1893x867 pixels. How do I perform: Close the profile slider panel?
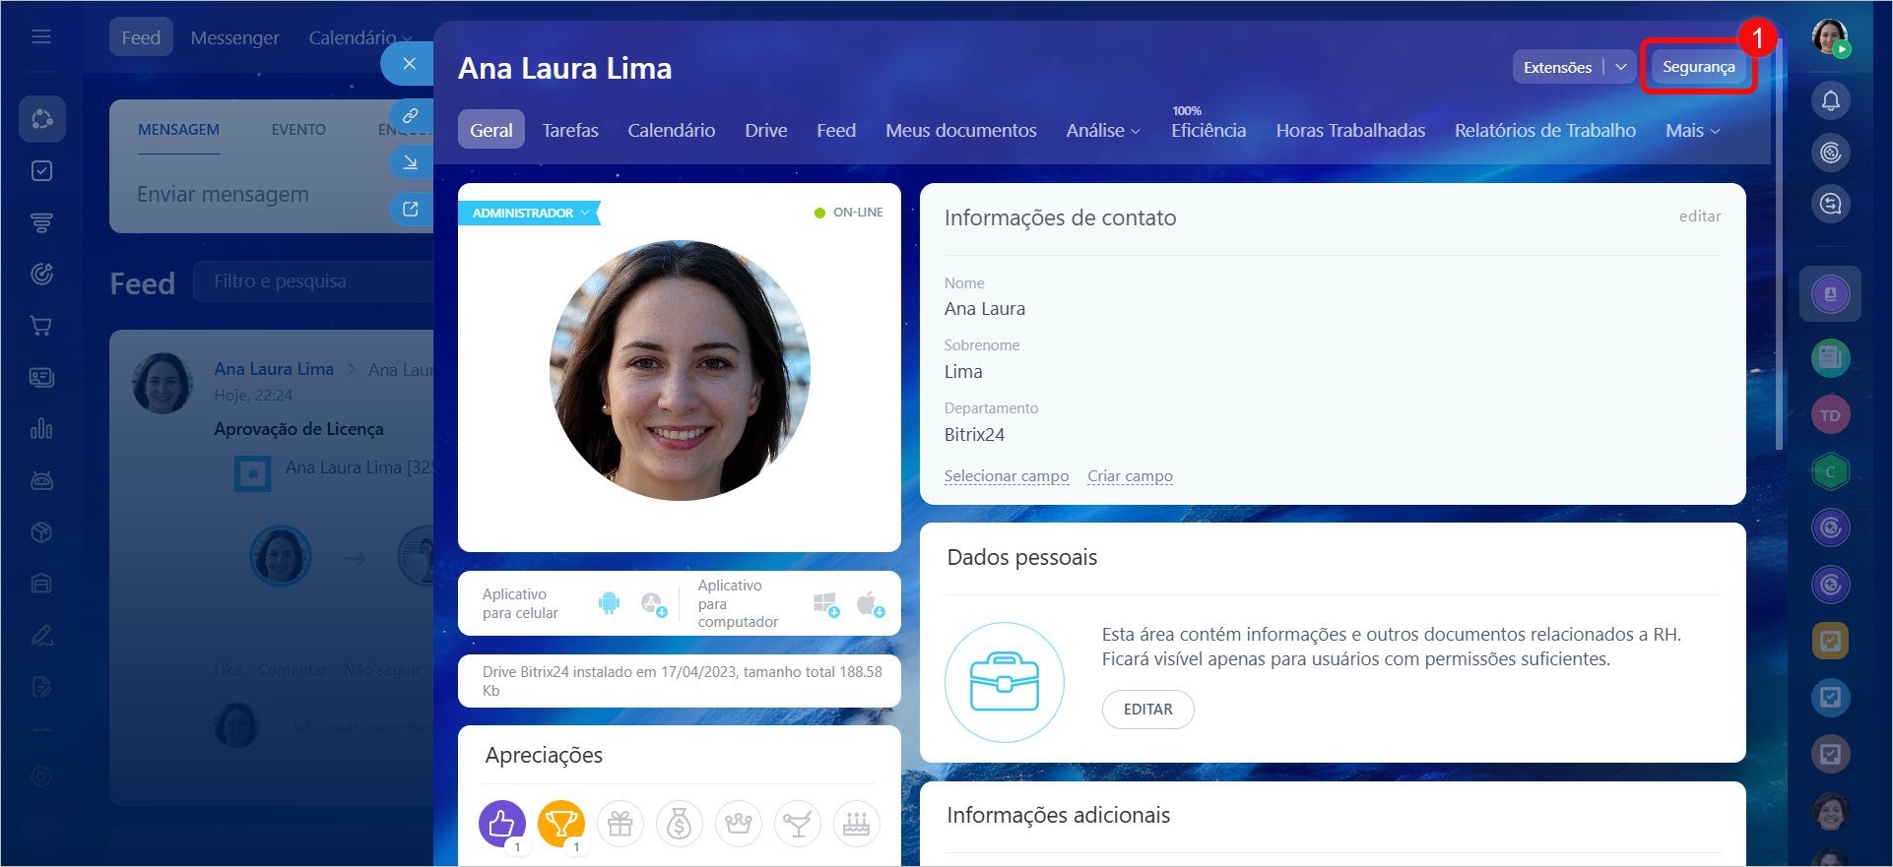tap(409, 64)
